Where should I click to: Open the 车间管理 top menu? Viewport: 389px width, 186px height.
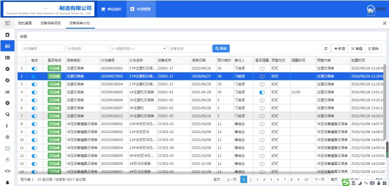(x=141, y=9)
